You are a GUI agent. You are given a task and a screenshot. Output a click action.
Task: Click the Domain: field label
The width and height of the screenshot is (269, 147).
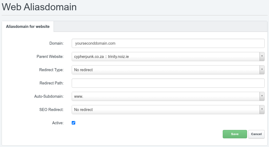pyautogui.click(x=57, y=43)
